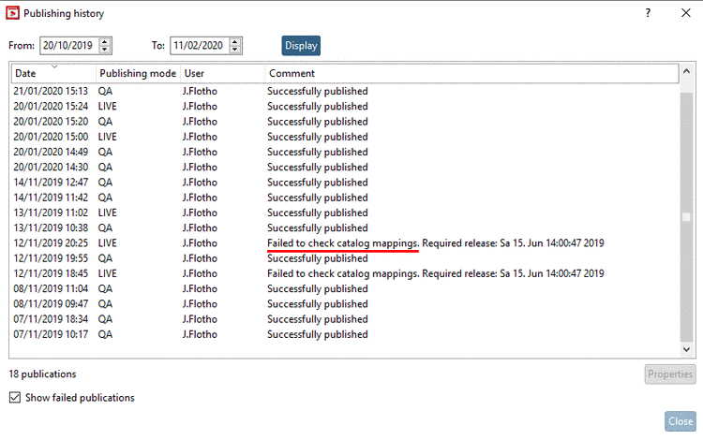The image size is (703, 440).
Task: Click the scrollbar up arrow
Action: 686,72
